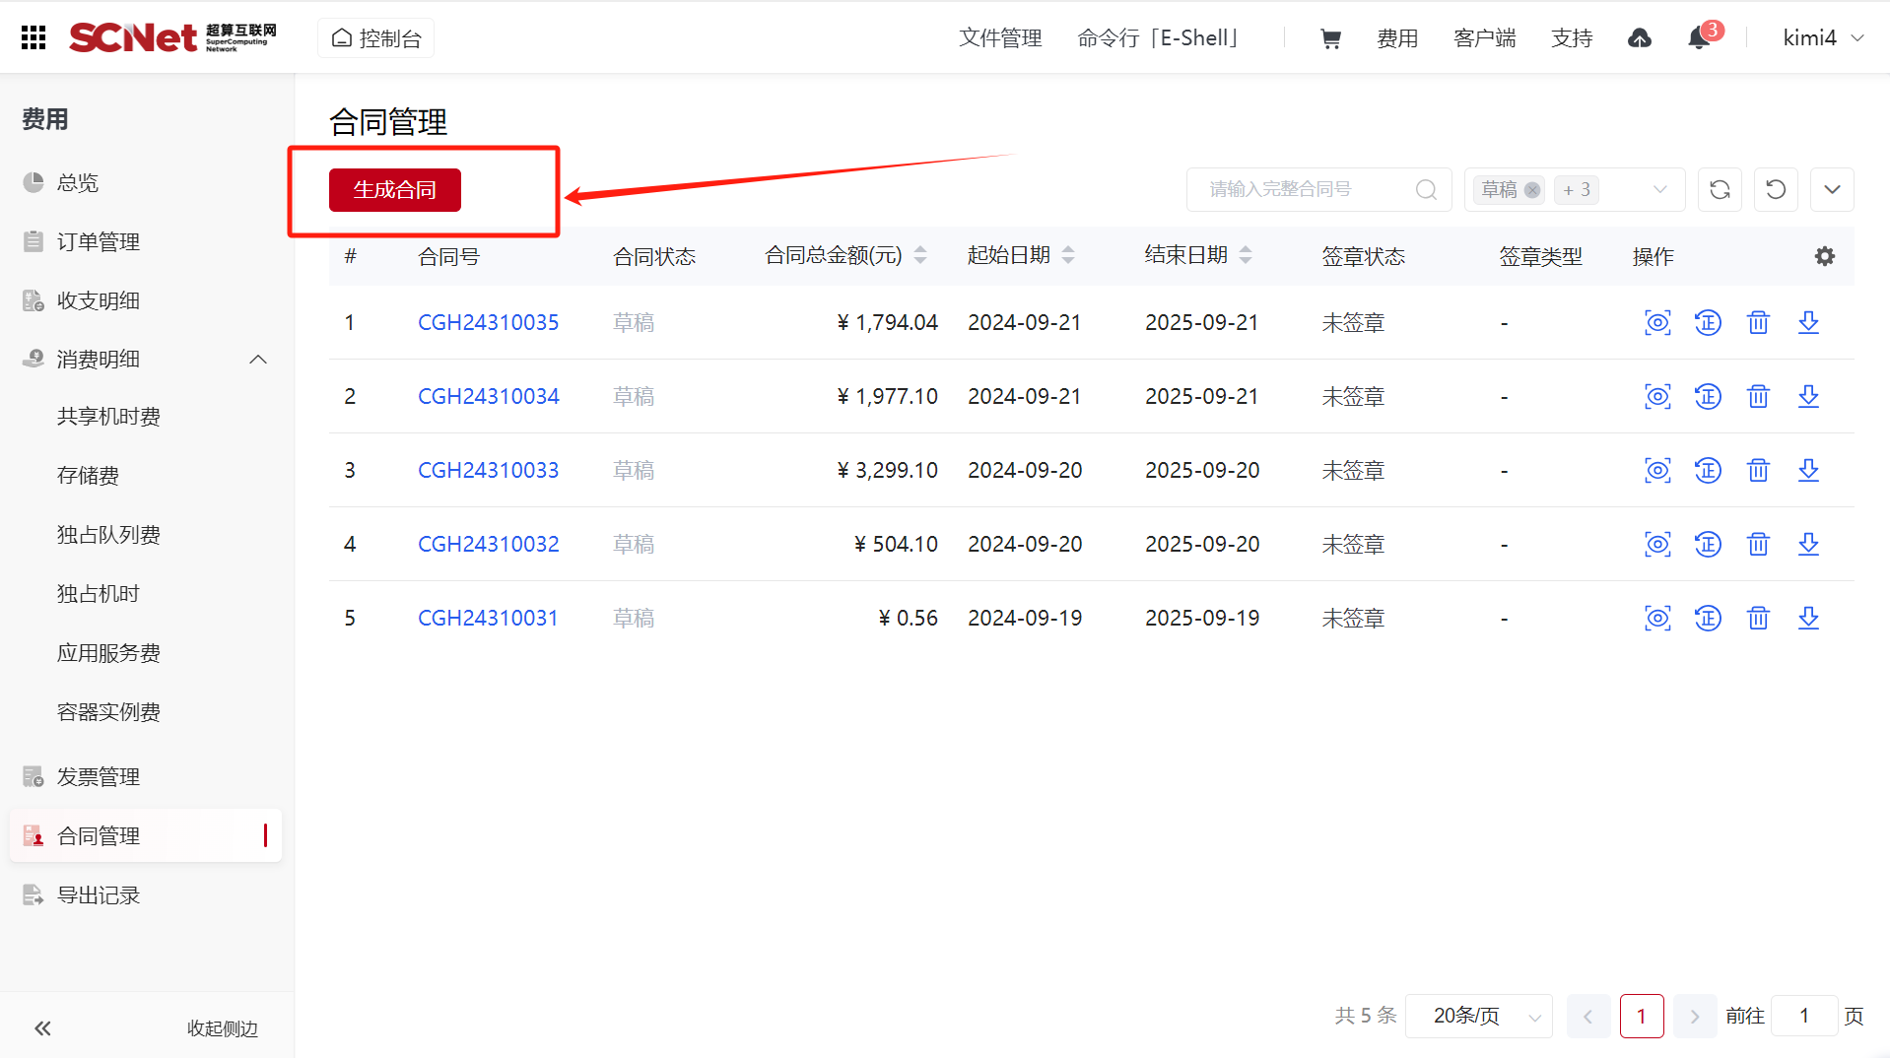Remove the 草稿 filter tag

click(1532, 190)
